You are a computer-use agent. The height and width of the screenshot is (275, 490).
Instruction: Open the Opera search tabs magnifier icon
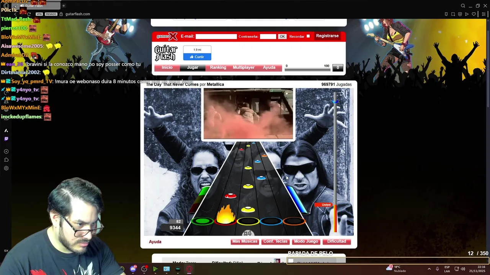(463, 6)
